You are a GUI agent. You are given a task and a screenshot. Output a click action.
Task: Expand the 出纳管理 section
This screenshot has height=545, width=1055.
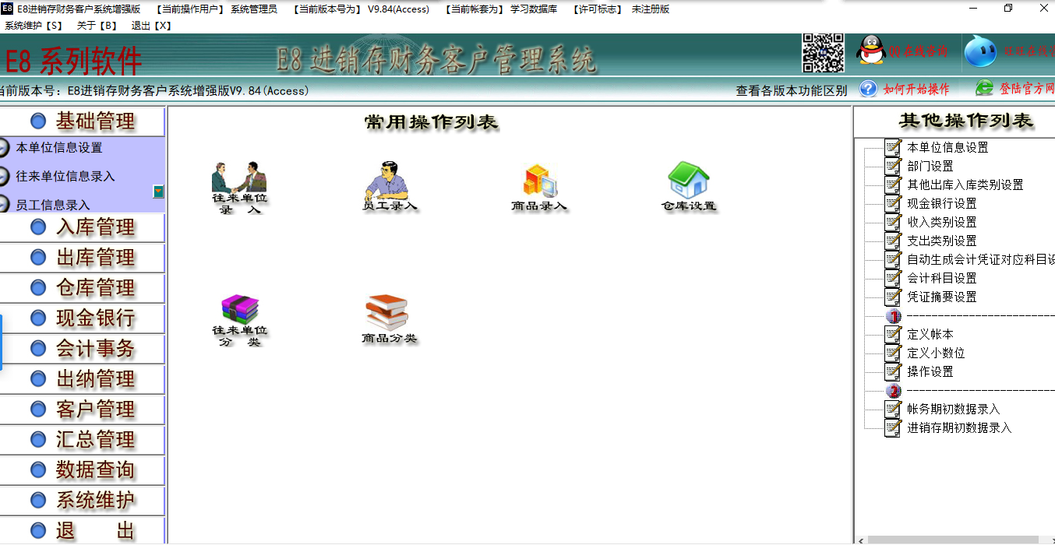coord(82,379)
